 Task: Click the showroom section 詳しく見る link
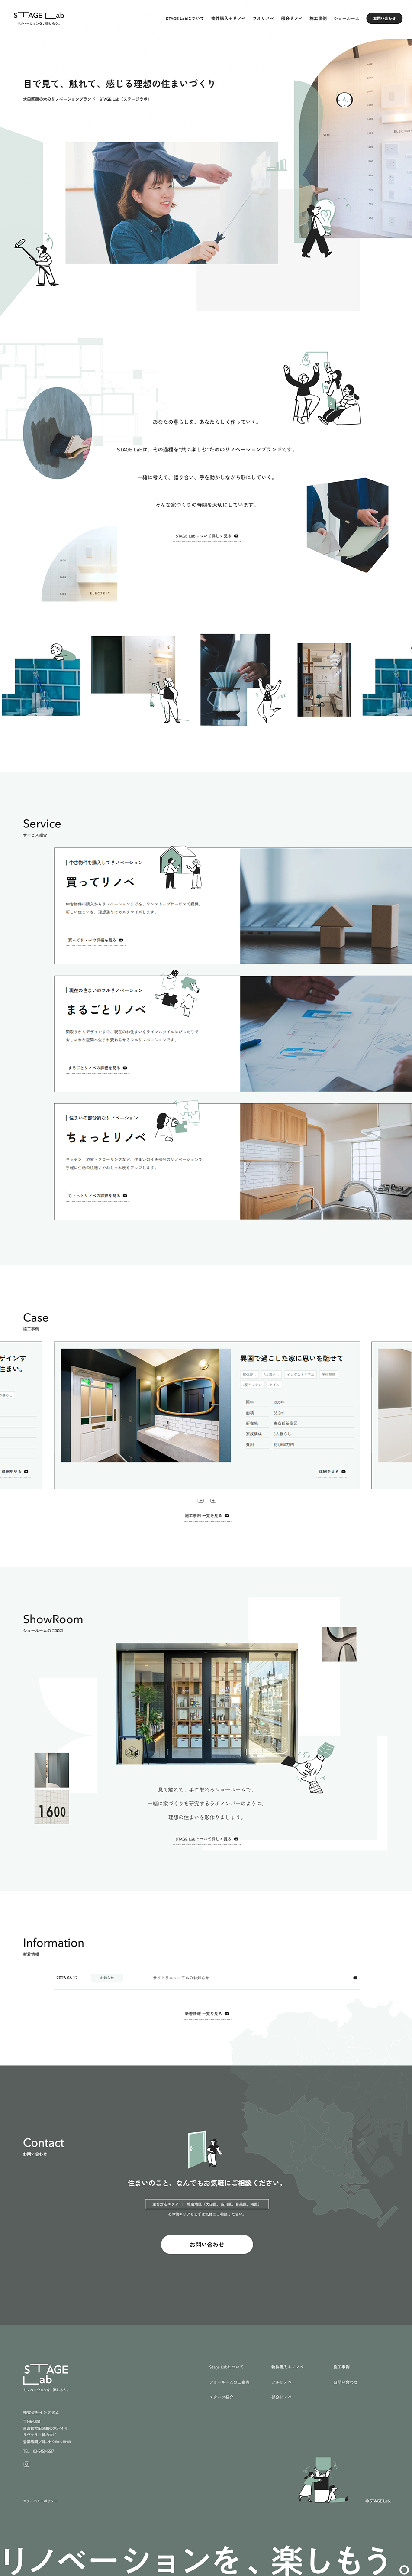coord(206,1839)
